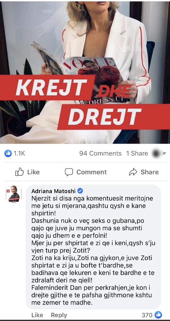Click the Comment speech bubble icon
Image resolution: width=170 pixels, height=321 pixels.
point(69,172)
